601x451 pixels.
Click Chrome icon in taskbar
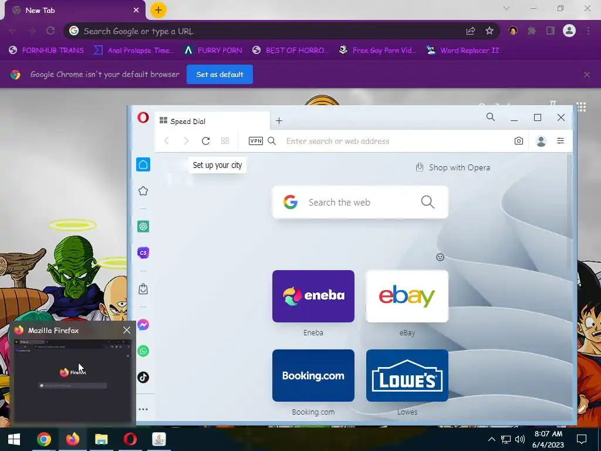point(43,439)
